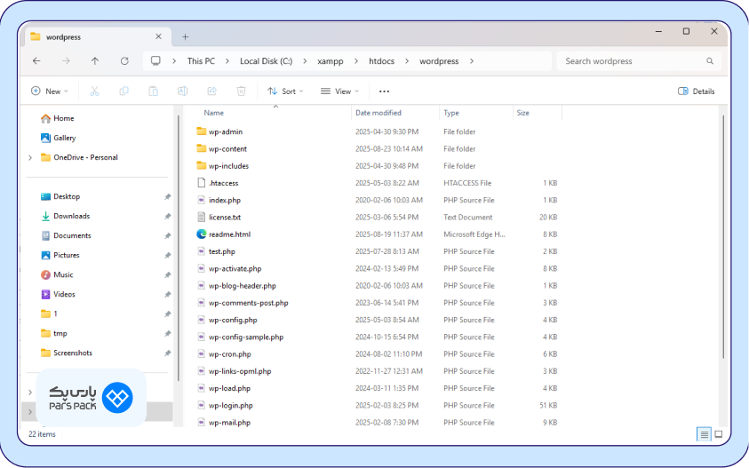Expand chevron after This PC breadcrumb
The width and height of the screenshot is (749, 468).
227,61
